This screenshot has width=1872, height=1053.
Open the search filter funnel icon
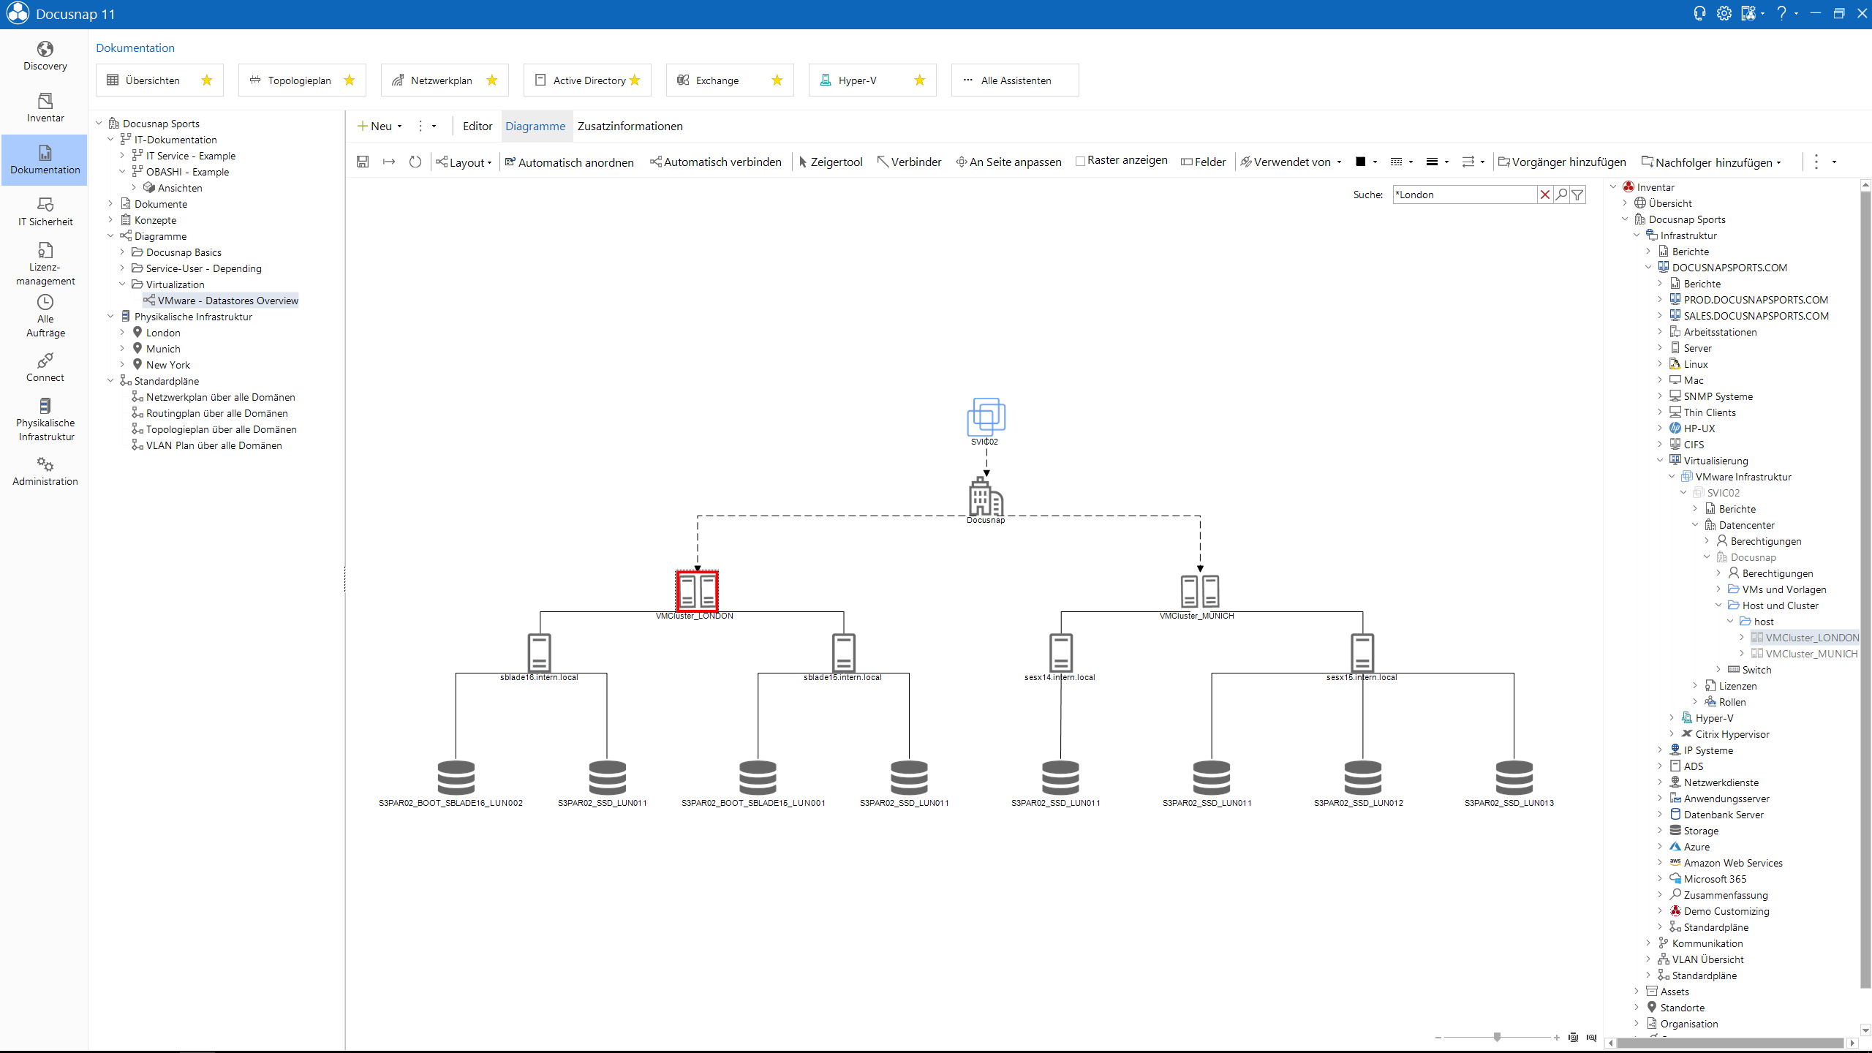(1578, 195)
